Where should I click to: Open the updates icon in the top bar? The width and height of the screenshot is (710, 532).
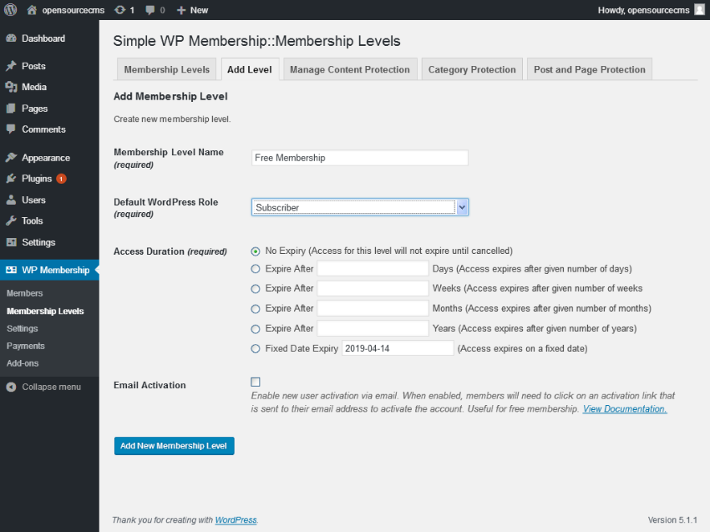(121, 10)
